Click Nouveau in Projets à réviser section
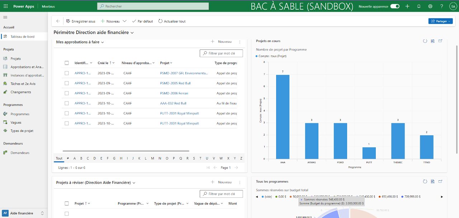The width and height of the screenshot is (459, 218). click(221, 182)
